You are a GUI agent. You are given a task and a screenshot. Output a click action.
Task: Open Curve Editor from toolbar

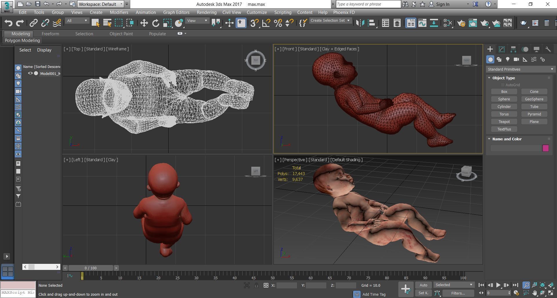click(422, 23)
